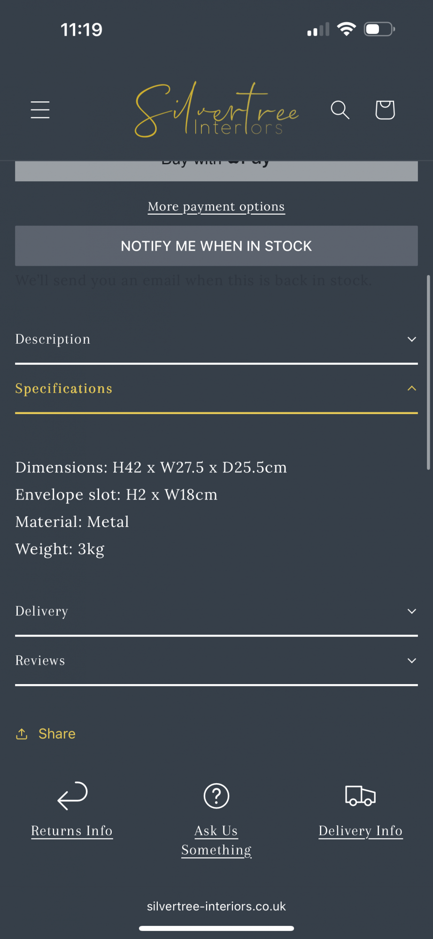Tap the search magnifier icon
This screenshot has height=939, width=433.
[x=340, y=110]
